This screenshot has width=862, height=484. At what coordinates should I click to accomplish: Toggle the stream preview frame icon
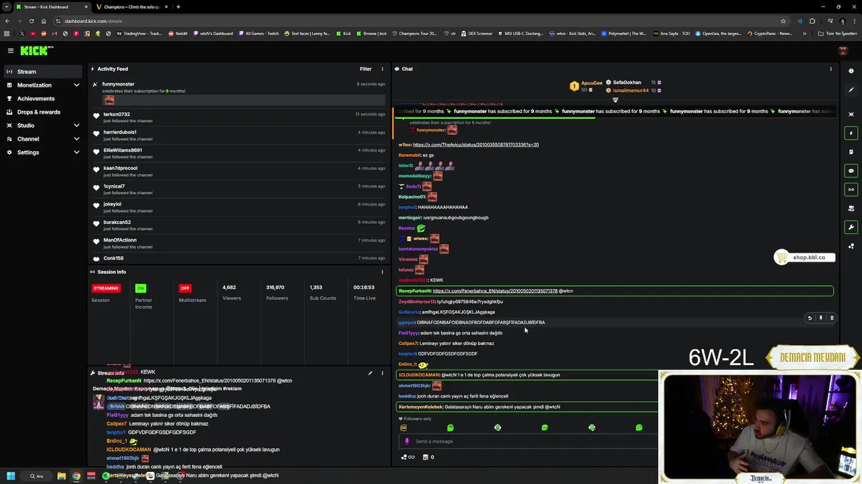click(x=851, y=114)
